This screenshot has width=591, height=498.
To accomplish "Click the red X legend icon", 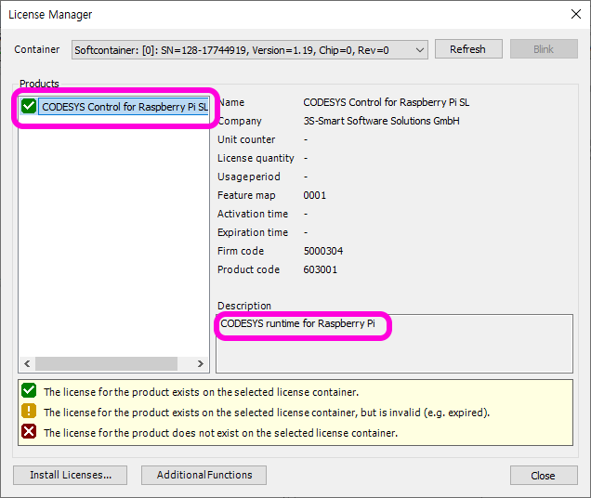I will (x=29, y=433).
